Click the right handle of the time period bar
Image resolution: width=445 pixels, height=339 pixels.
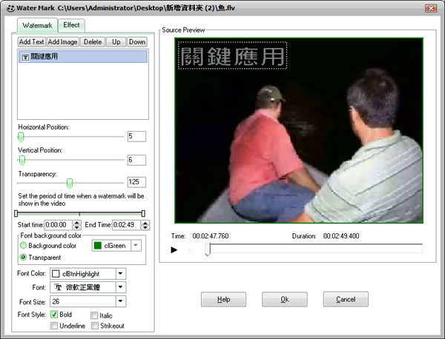[143, 213]
